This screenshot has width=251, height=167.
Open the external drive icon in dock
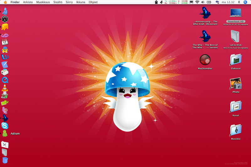(5, 152)
